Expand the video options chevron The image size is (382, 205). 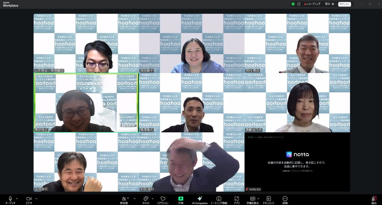coord(36,198)
